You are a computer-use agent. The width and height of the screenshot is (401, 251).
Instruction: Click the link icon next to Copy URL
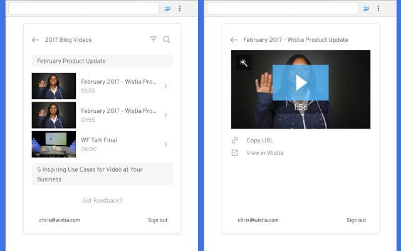(x=235, y=141)
